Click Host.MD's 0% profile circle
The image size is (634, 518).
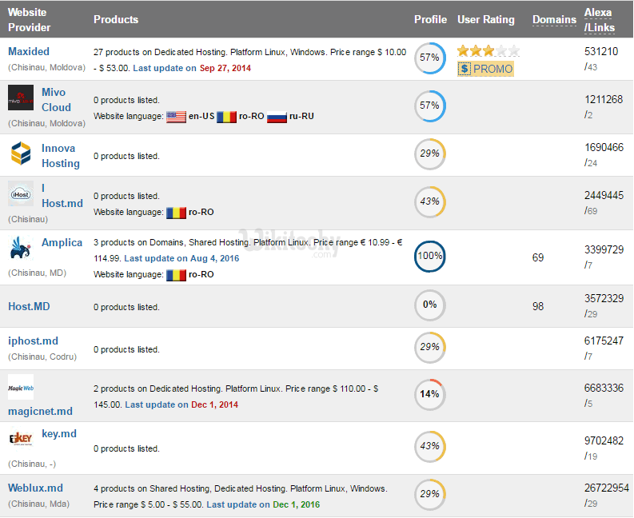pos(430,305)
